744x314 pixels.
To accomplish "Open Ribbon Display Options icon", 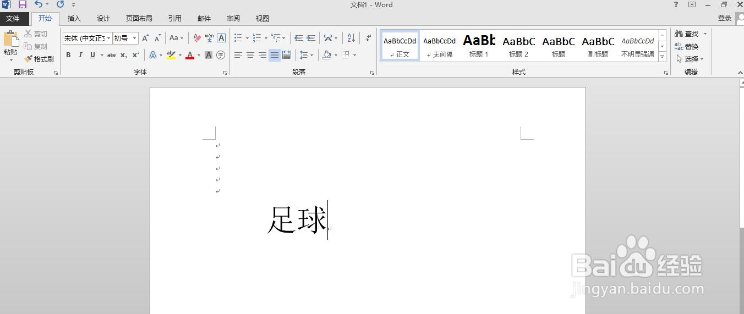I will (x=692, y=4).
